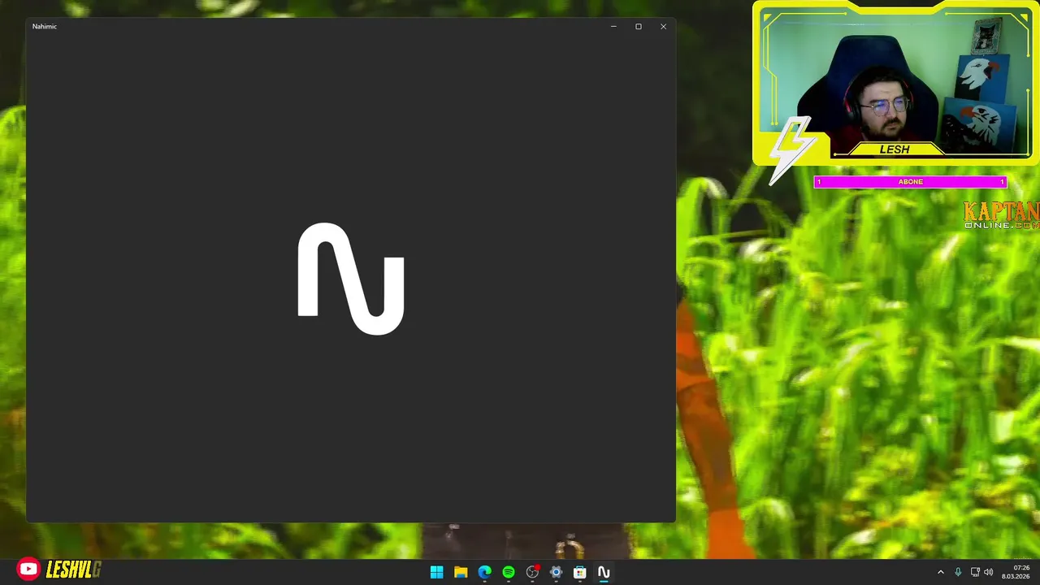Click the YouTube logo in overlay
1040x585 pixels.
click(28, 570)
